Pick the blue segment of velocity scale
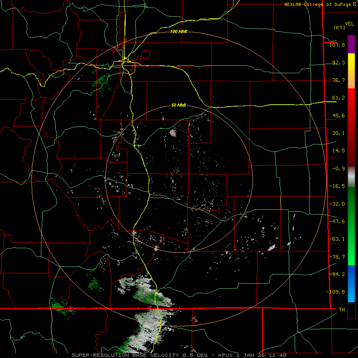358x358 pixels. pyautogui.click(x=351, y=274)
